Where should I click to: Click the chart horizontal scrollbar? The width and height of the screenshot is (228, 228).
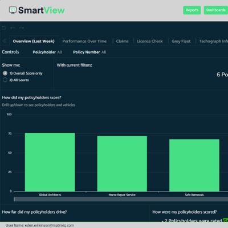tap(121, 199)
